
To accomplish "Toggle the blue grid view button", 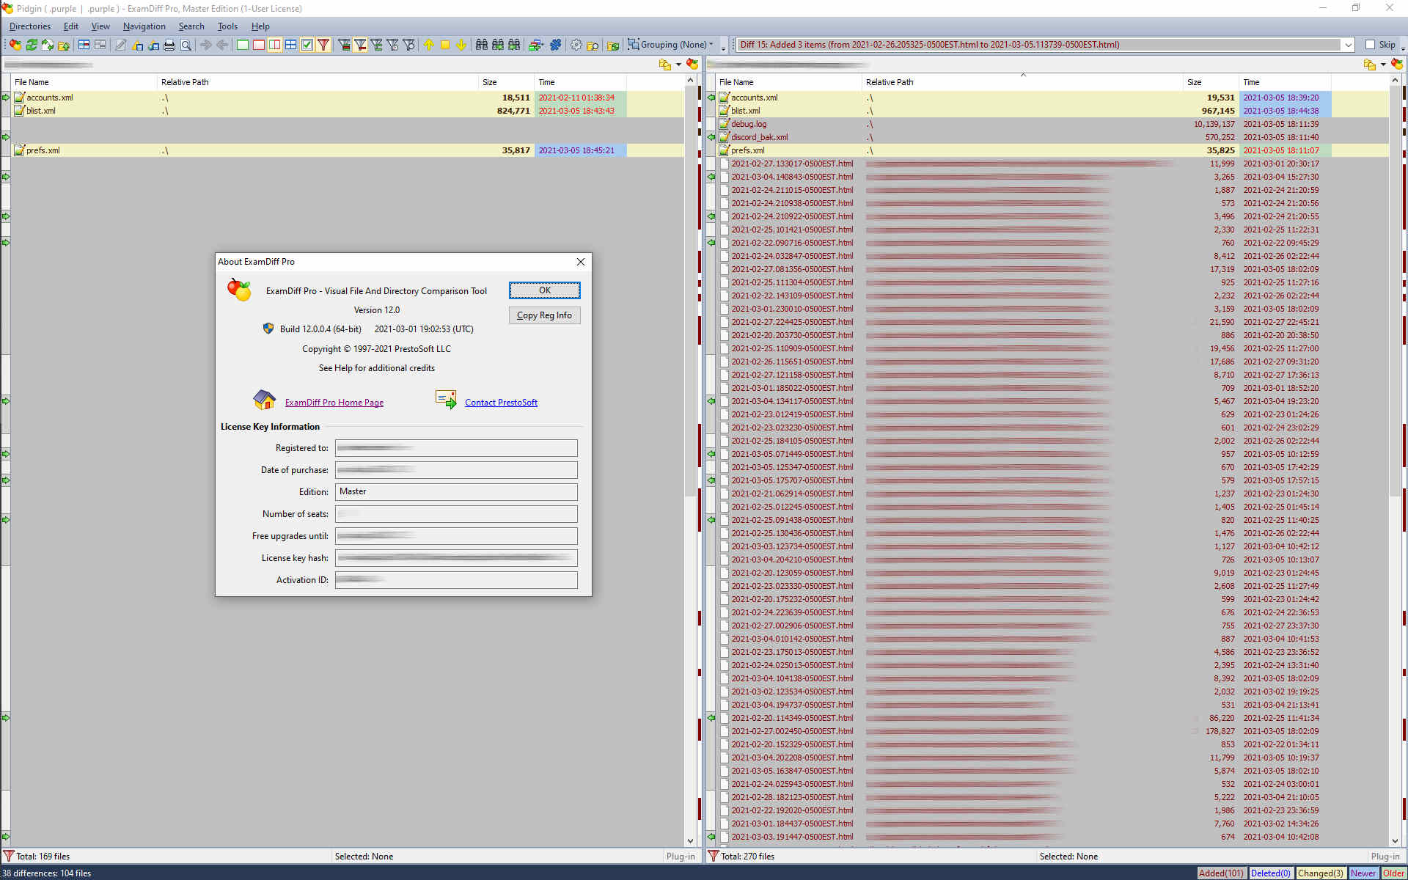I will tap(291, 45).
